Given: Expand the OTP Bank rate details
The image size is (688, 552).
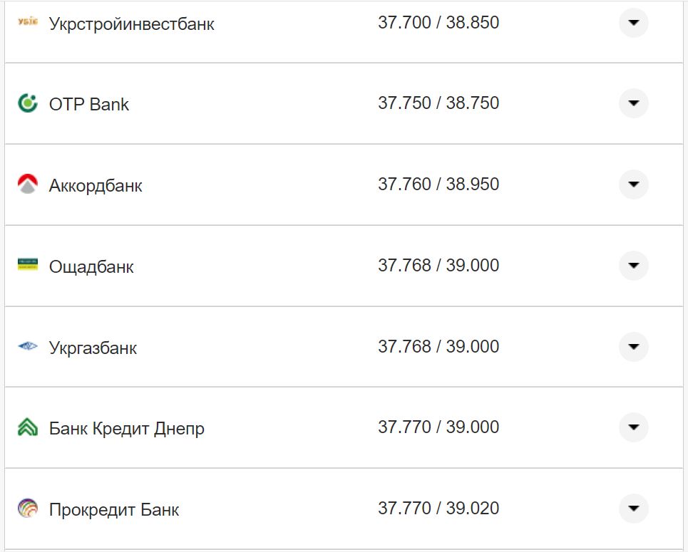Looking at the screenshot, I should [633, 103].
